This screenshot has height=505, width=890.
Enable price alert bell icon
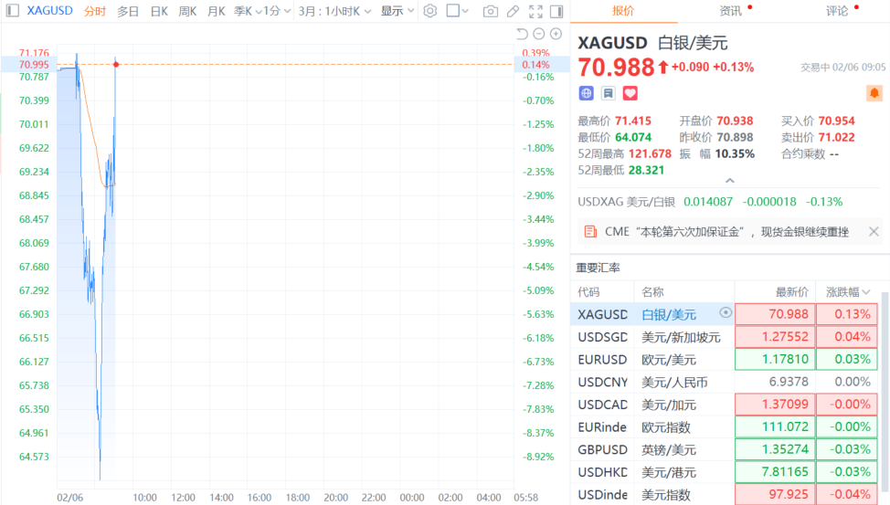[874, 93]
